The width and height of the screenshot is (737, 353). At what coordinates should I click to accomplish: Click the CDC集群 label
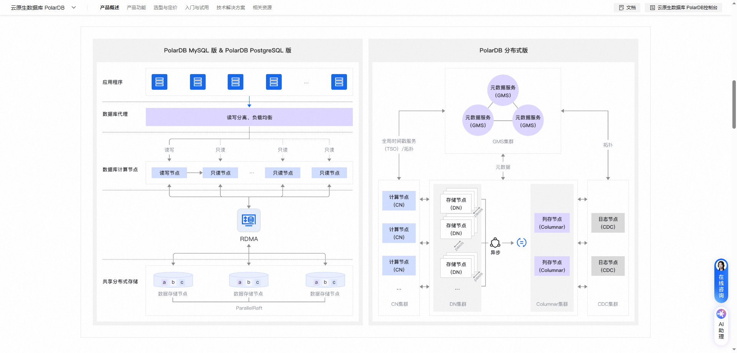pyautogui.click(x=608, y=304)
